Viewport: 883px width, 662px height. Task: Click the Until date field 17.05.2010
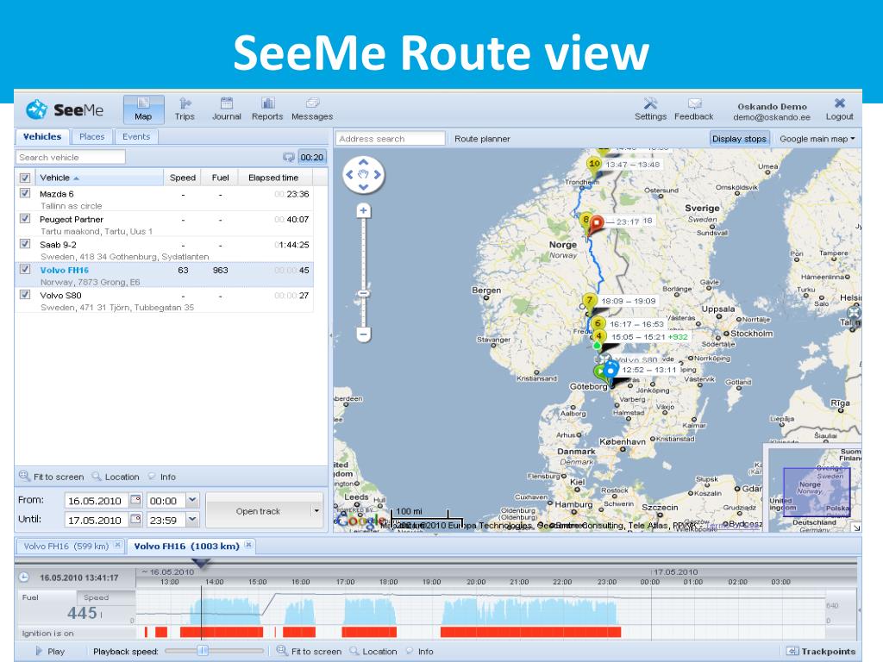[x=95, y=520]
